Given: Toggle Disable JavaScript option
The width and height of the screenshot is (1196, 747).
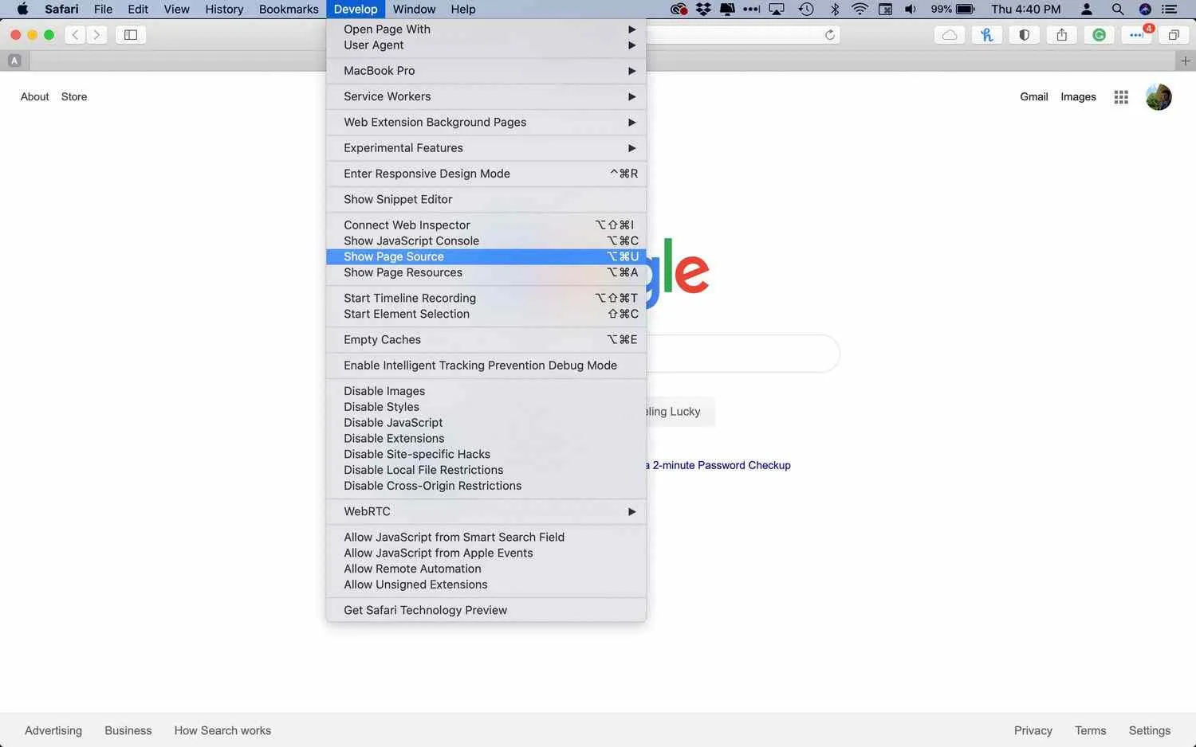Looking at the screenshot, I should pos(486,423).
